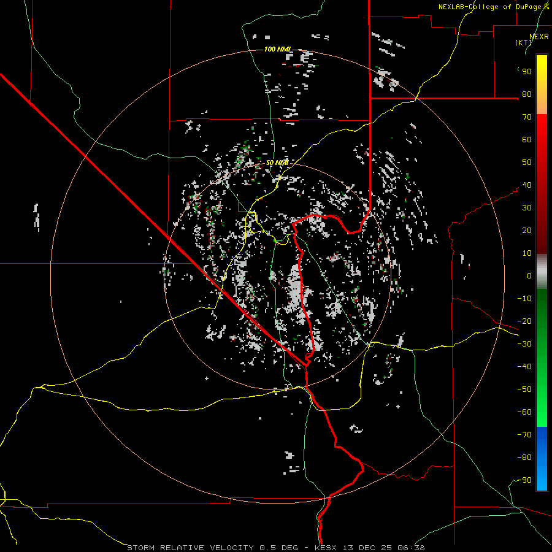
Task: Click the -30 value on the velocity scale
Action: [524, 344]
